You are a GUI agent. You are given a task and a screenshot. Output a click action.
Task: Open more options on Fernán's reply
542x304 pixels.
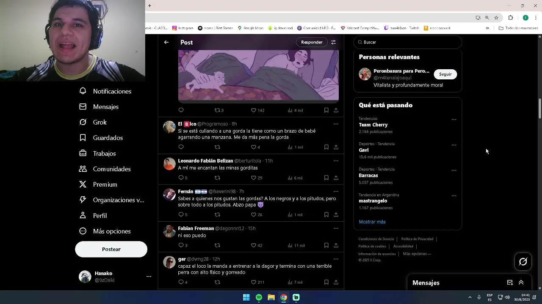(336, 192)
